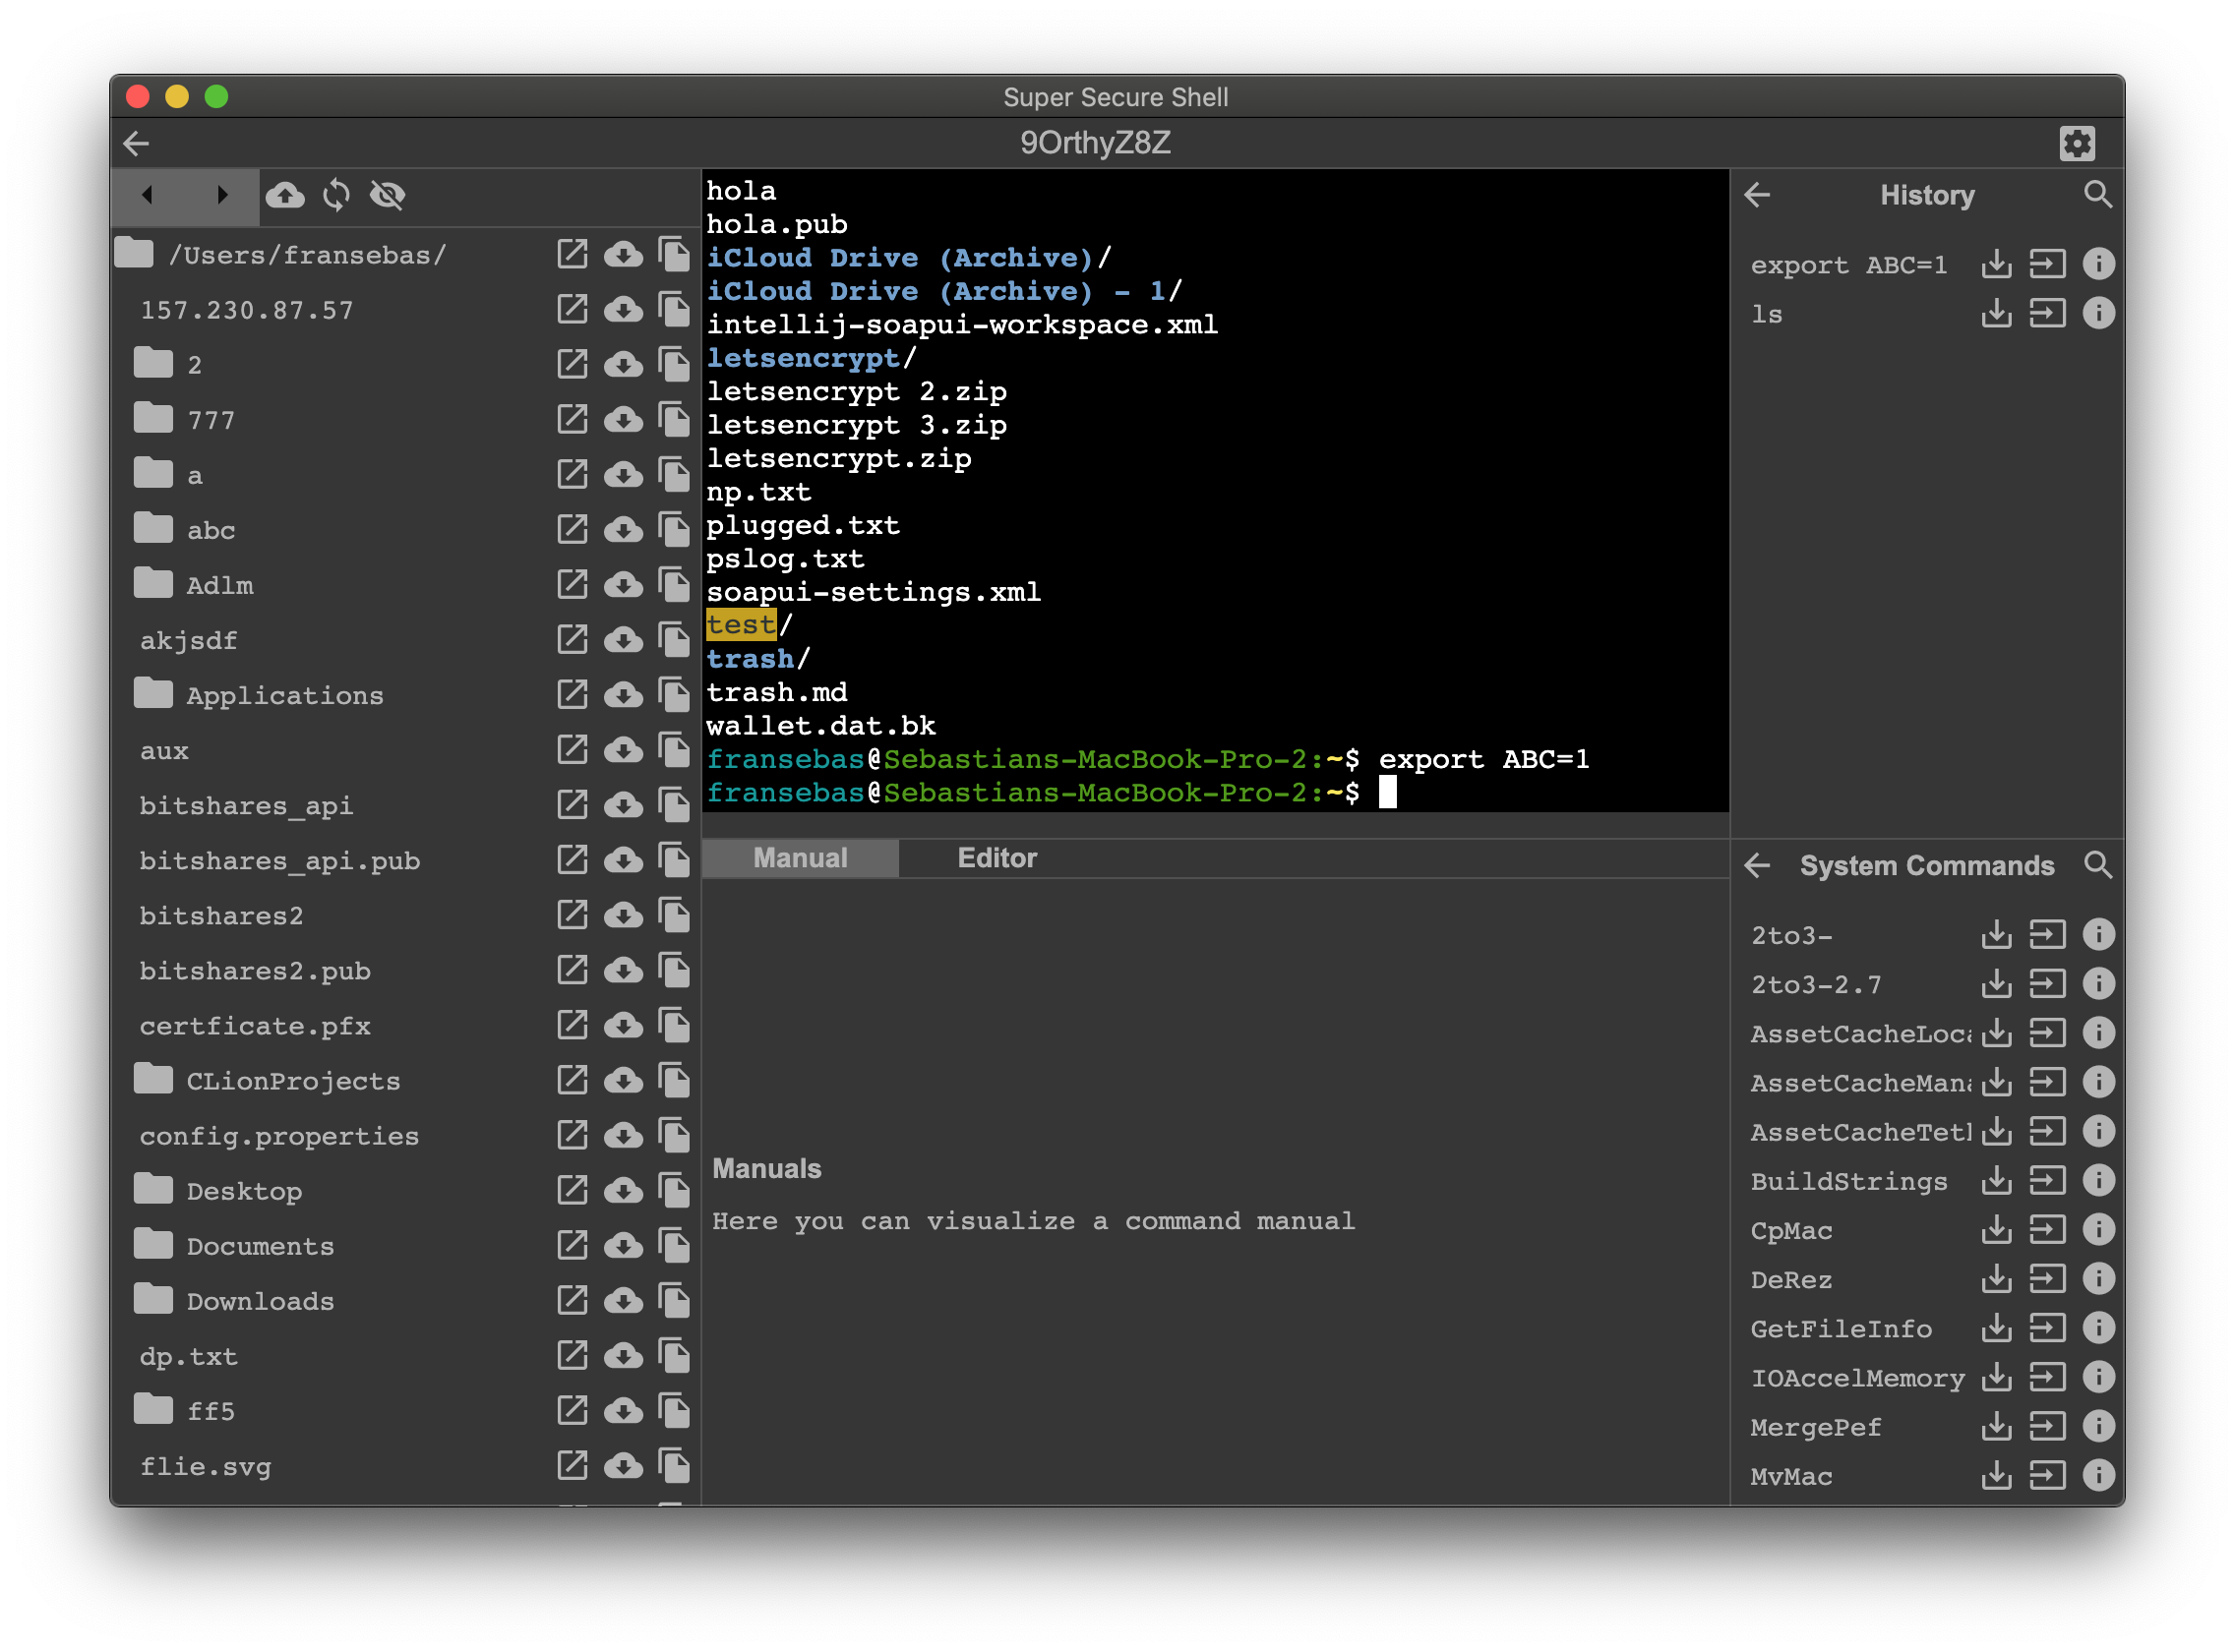Click the refresh sync icon in file toolbar

tap(336, 195)
